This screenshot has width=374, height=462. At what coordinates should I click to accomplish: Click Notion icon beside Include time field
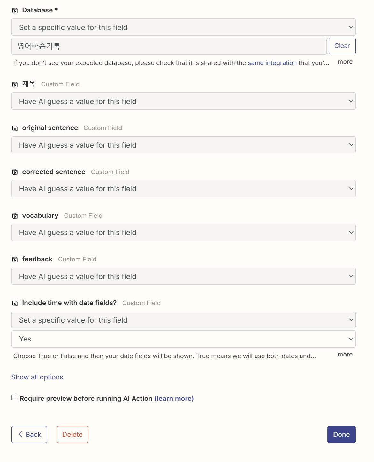15,303
